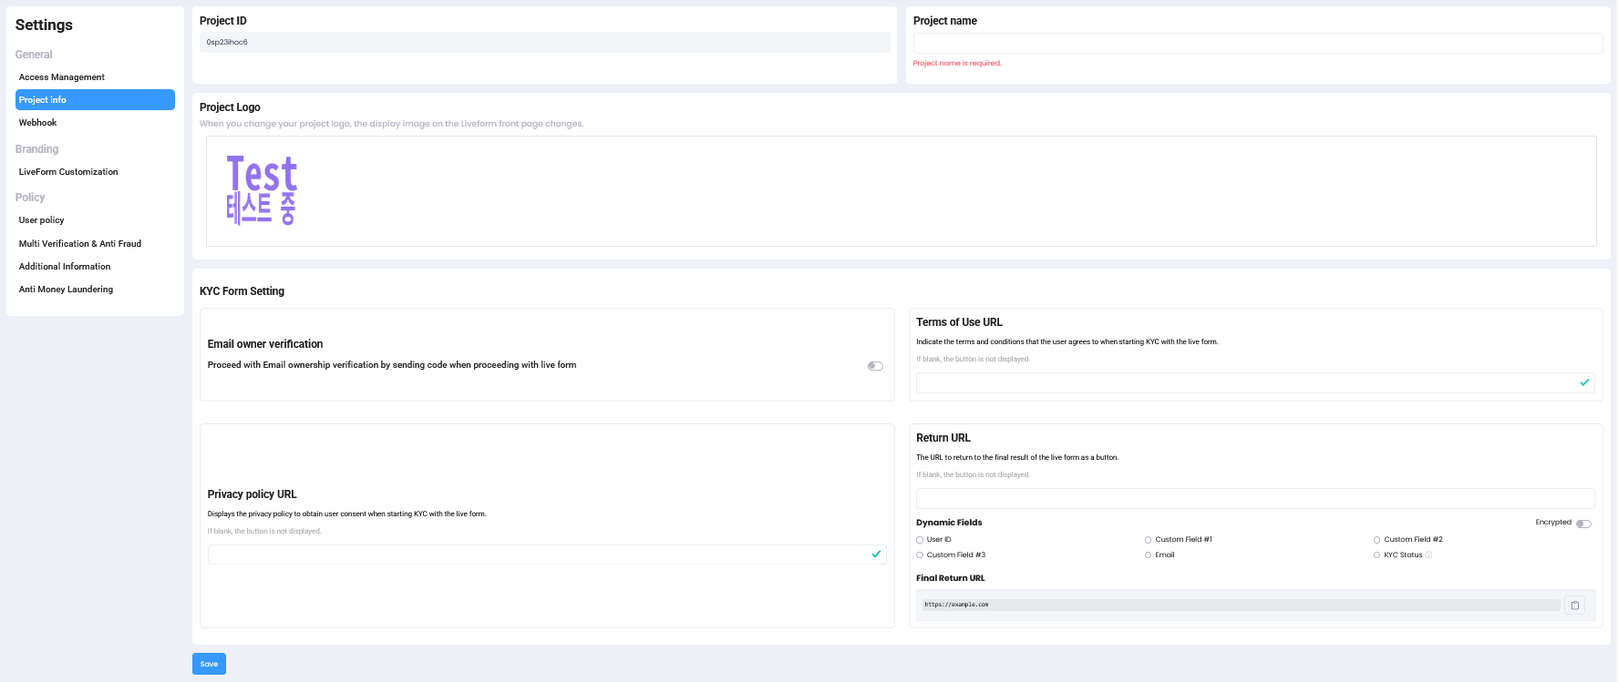Screen dimensions: 1618x682
Task: Click the Privacy policy URL input
Action: pyautogui.click(x=547, y=555)
